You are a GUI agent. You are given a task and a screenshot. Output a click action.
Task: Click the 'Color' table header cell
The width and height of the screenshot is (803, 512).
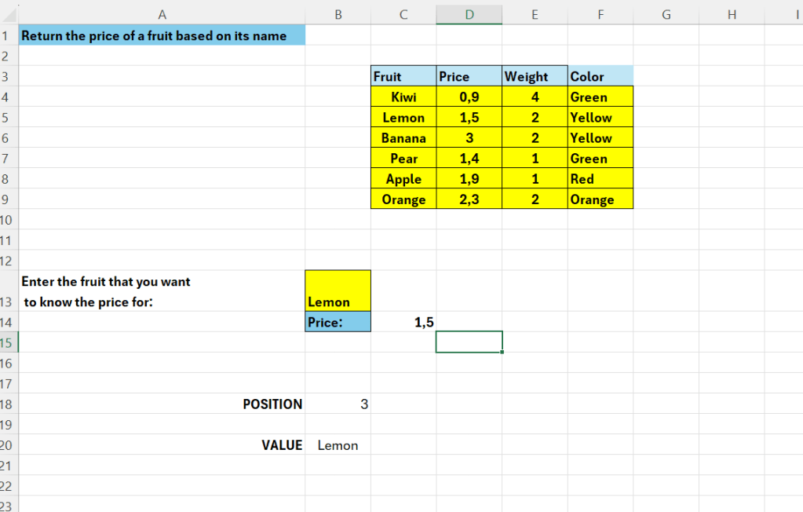600,76
